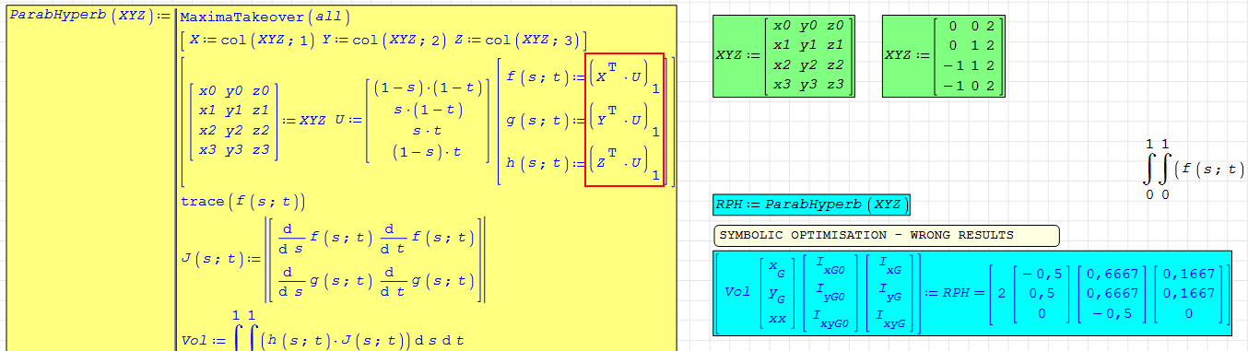1248x351 pixels.
Task: Click the g(s; t):= definition
Action: click(584, 121)
